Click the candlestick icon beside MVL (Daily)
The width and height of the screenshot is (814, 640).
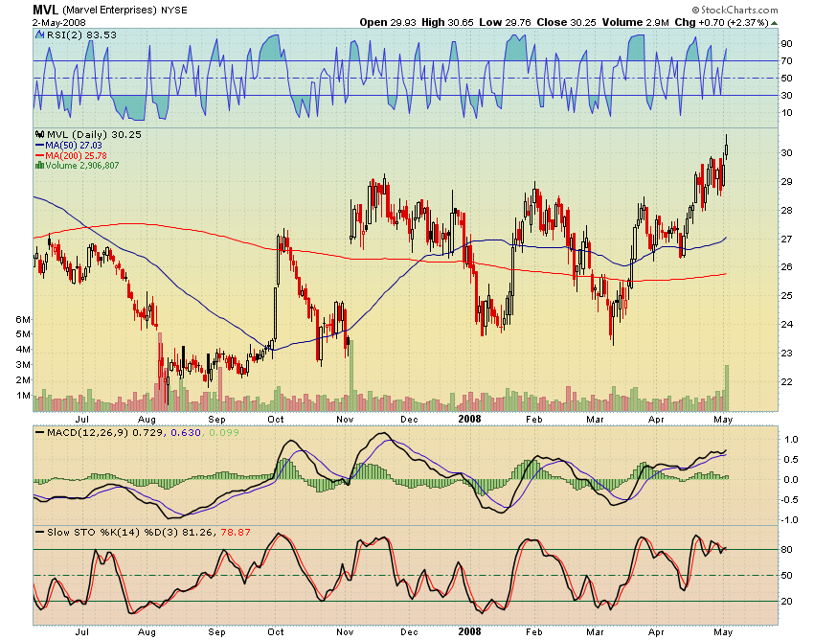coord(39,134)
